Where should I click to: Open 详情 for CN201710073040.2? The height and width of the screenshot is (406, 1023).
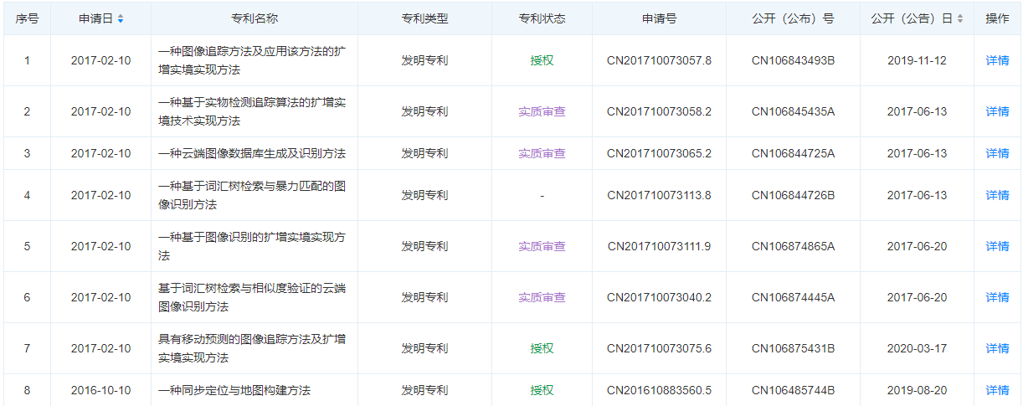pos(997,297)
